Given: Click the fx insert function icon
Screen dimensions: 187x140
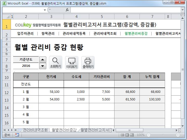Looking at the screenshot, I should [67, 10].
